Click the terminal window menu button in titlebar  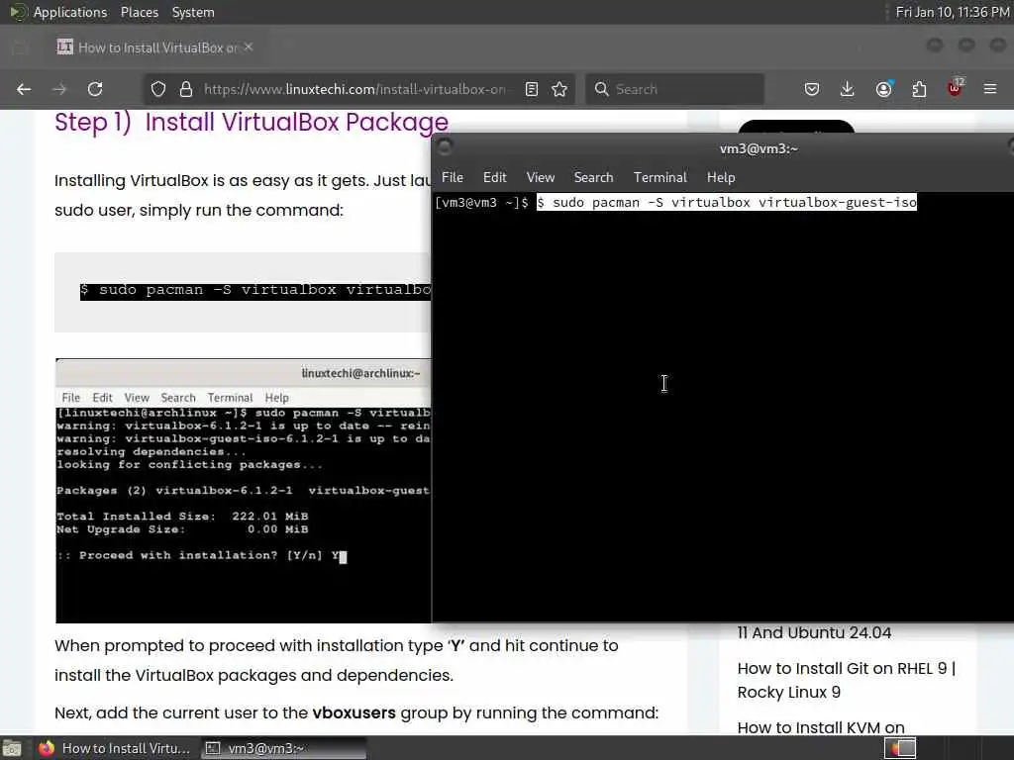point(445,147)
